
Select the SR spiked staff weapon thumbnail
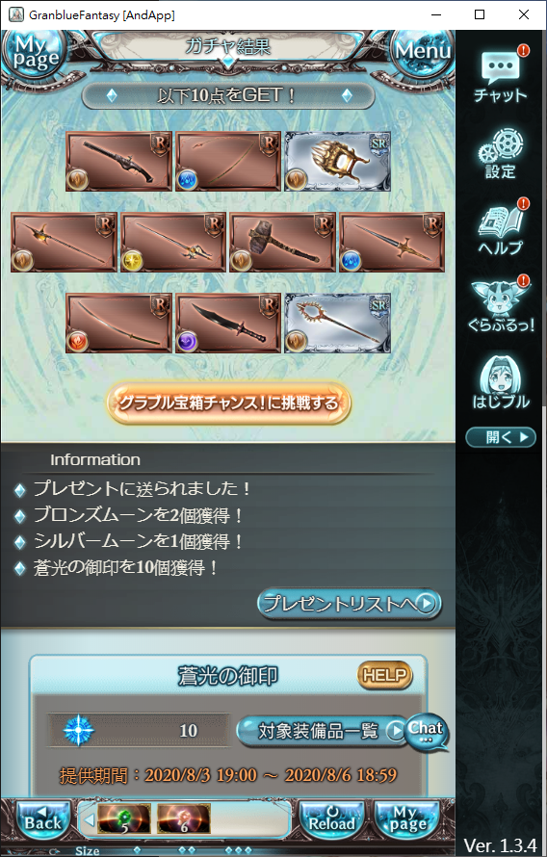click(337, 323)
